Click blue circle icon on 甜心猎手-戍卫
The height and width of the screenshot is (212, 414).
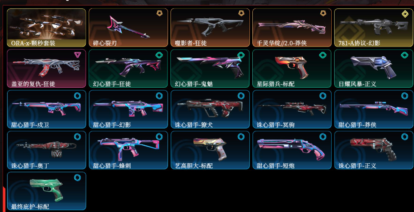click(77, 96)
